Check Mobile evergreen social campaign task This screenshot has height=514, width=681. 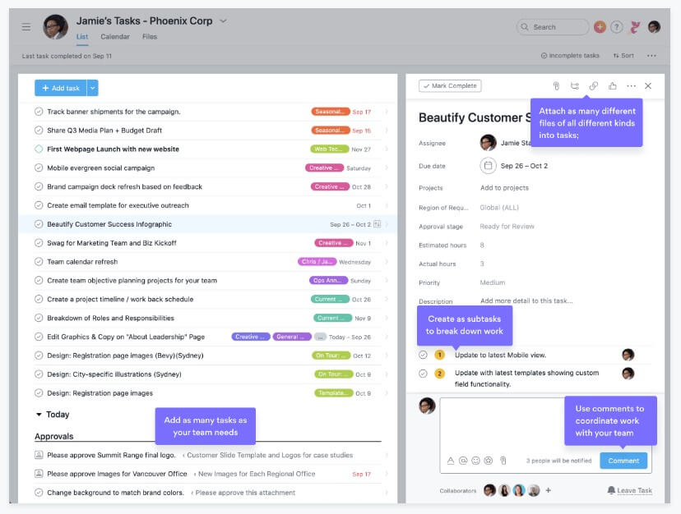pos(39,168)
